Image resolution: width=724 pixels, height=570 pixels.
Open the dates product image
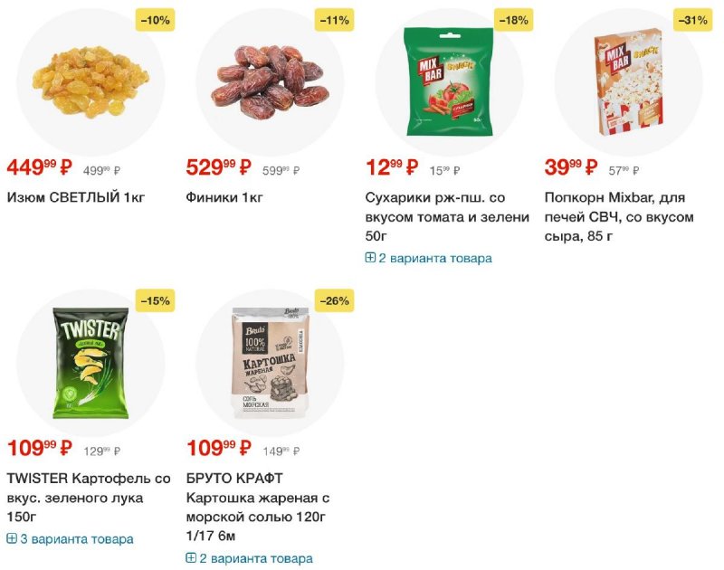270,82
